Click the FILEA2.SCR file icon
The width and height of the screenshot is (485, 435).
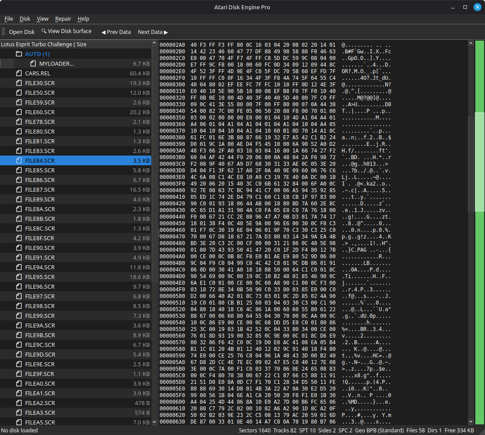(19, 403)
